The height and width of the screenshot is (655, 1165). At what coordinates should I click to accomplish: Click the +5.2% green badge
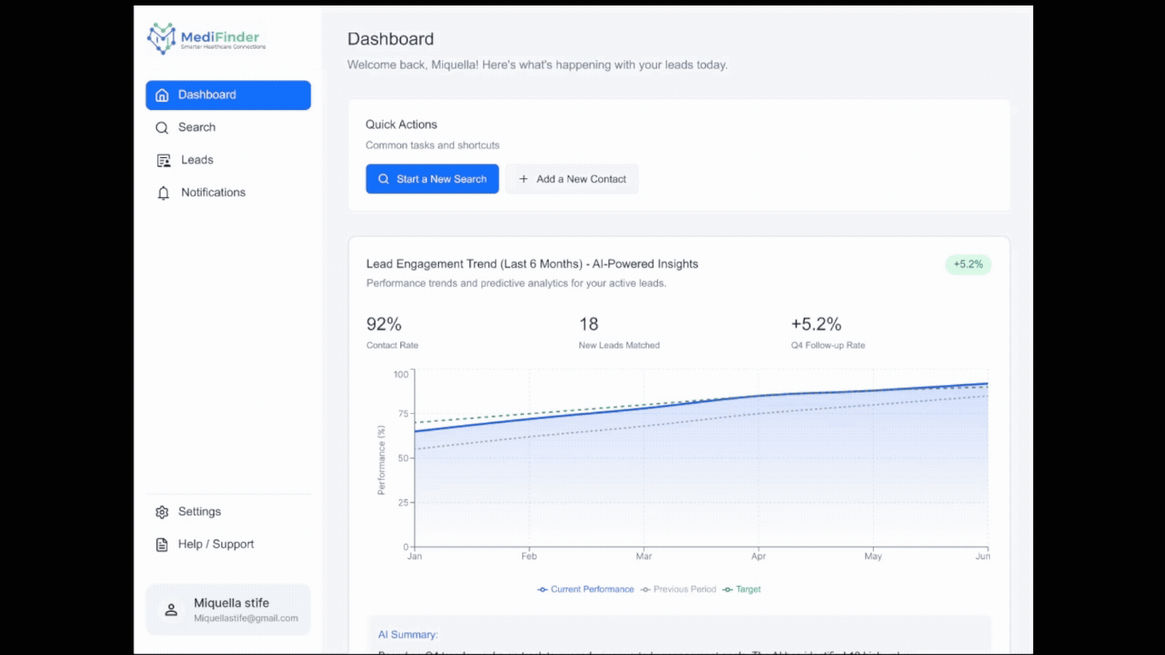(x=968, y=265)
